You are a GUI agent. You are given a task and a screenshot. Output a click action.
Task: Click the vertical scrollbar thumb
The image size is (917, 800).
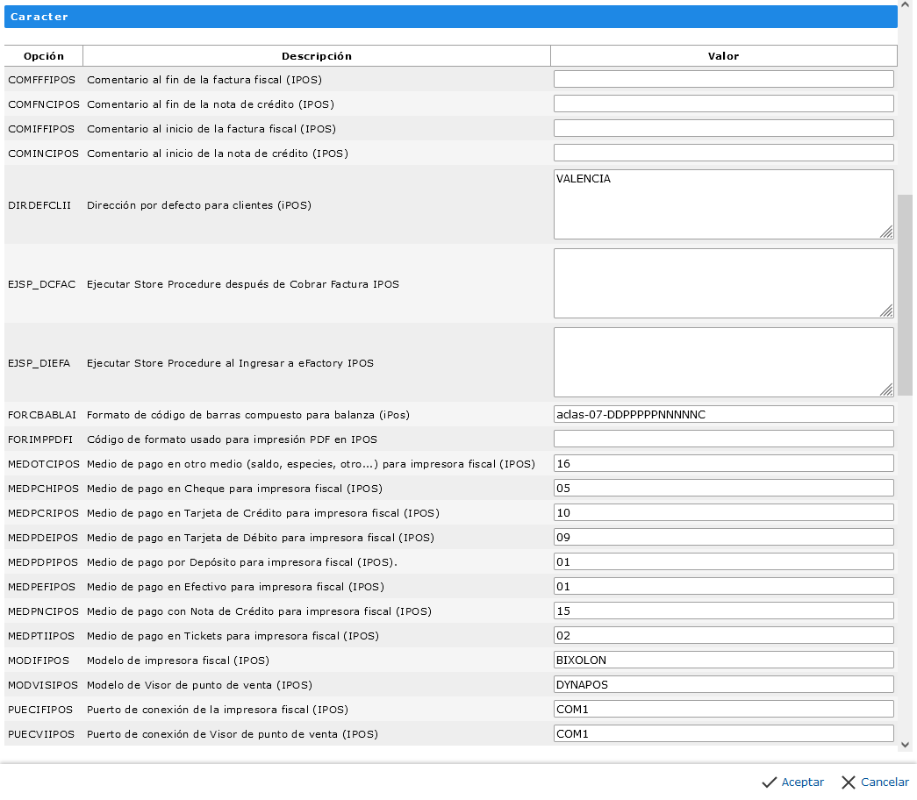click(906, 294)
